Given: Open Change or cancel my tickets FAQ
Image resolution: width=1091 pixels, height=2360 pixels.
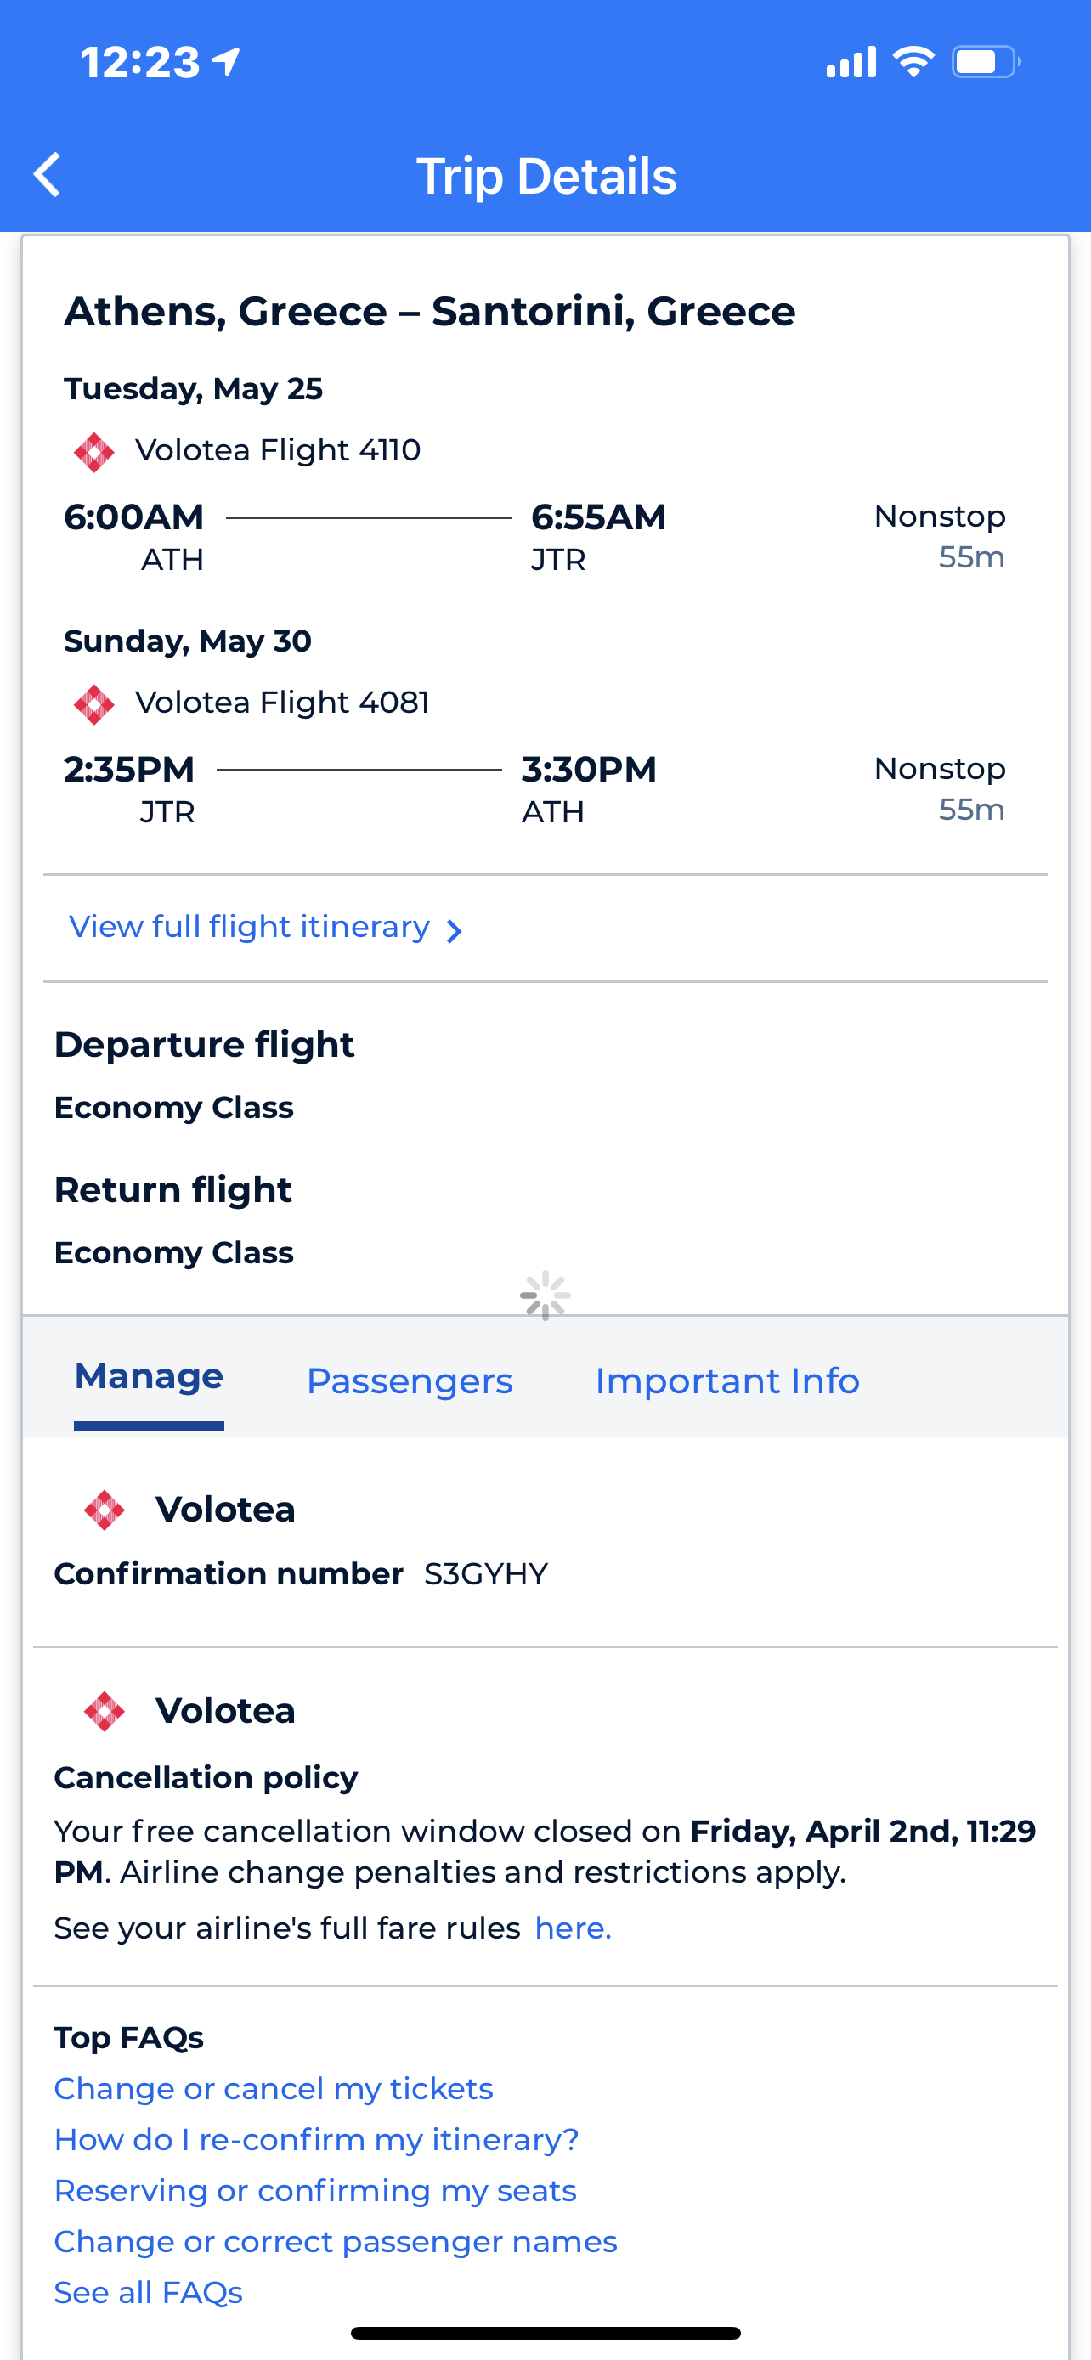Looking at the screenshot, I should pos(273,2089).
